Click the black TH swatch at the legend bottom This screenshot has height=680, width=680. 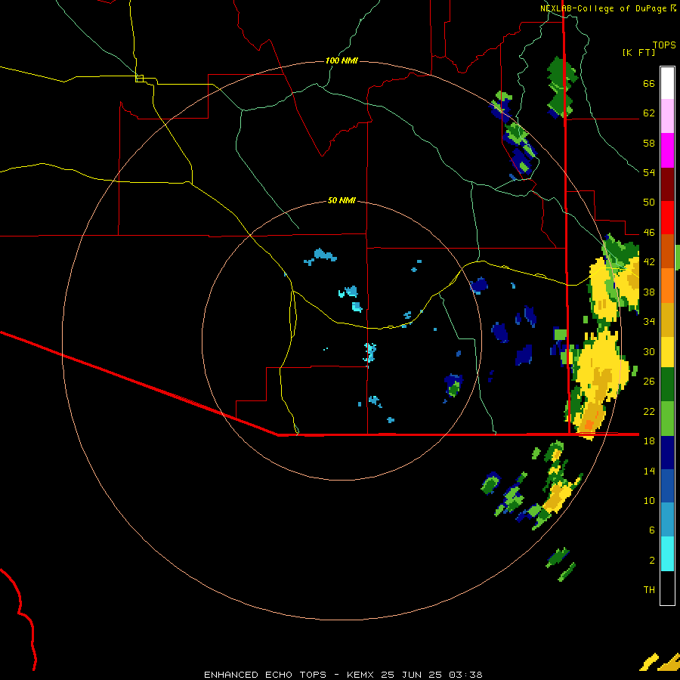coord(667,588)
